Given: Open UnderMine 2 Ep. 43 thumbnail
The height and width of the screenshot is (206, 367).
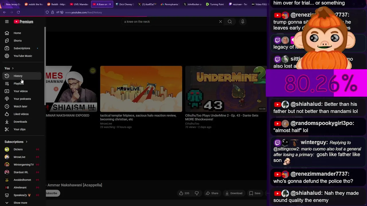Looking at the screenshot, I should pos(226,89).
